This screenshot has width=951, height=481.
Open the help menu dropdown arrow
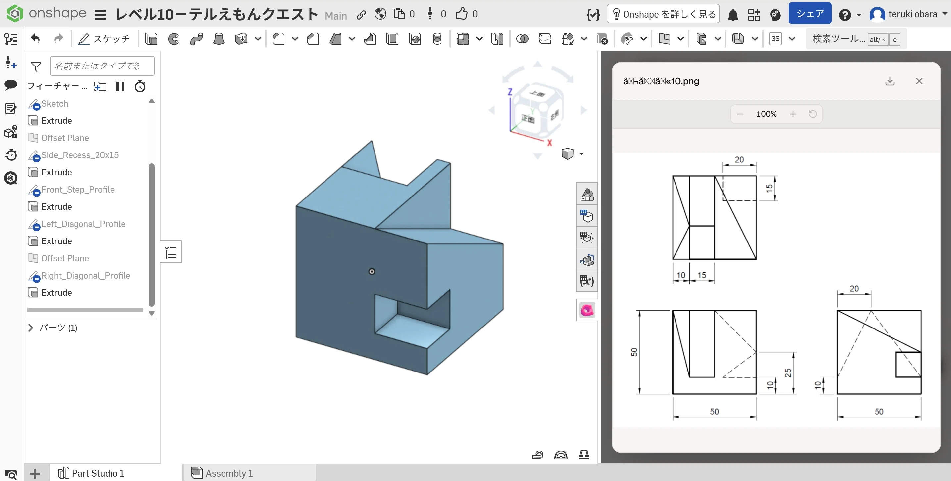[859, 15]
